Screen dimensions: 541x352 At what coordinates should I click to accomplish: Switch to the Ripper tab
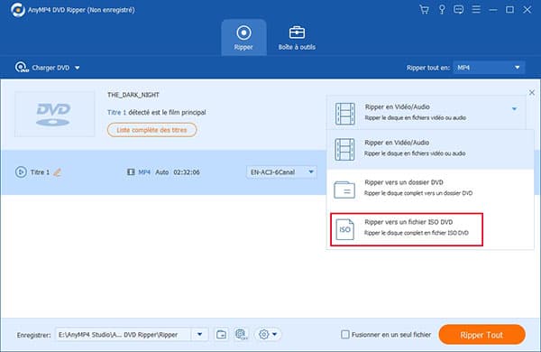click(243, 37)
